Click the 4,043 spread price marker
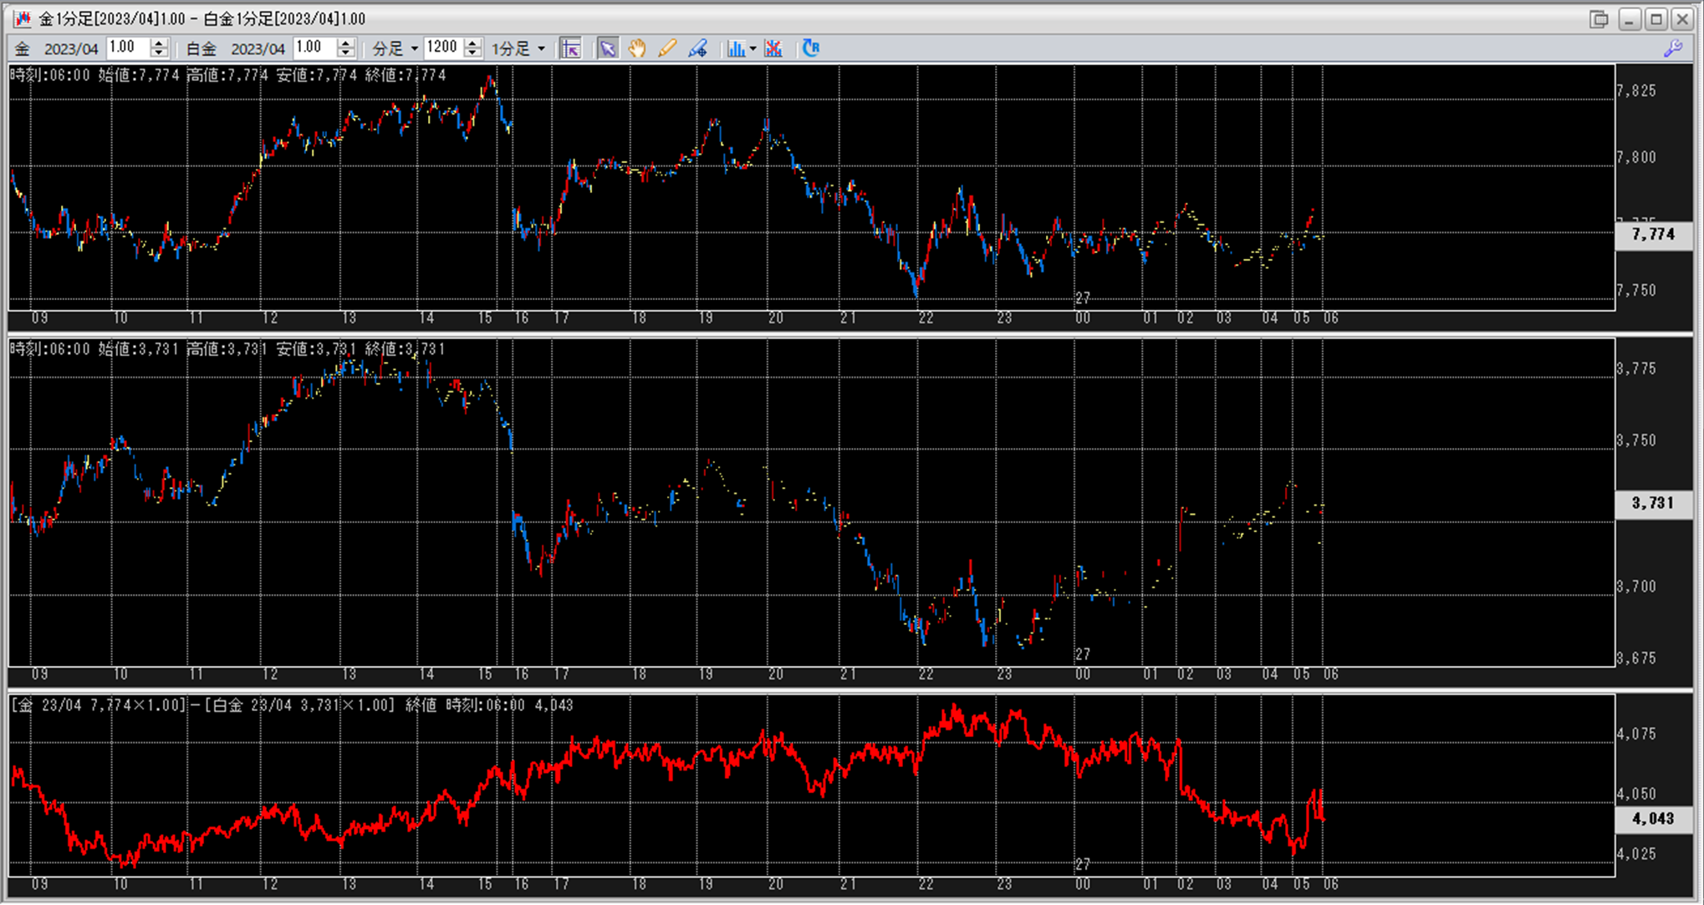 (1653, 819)
